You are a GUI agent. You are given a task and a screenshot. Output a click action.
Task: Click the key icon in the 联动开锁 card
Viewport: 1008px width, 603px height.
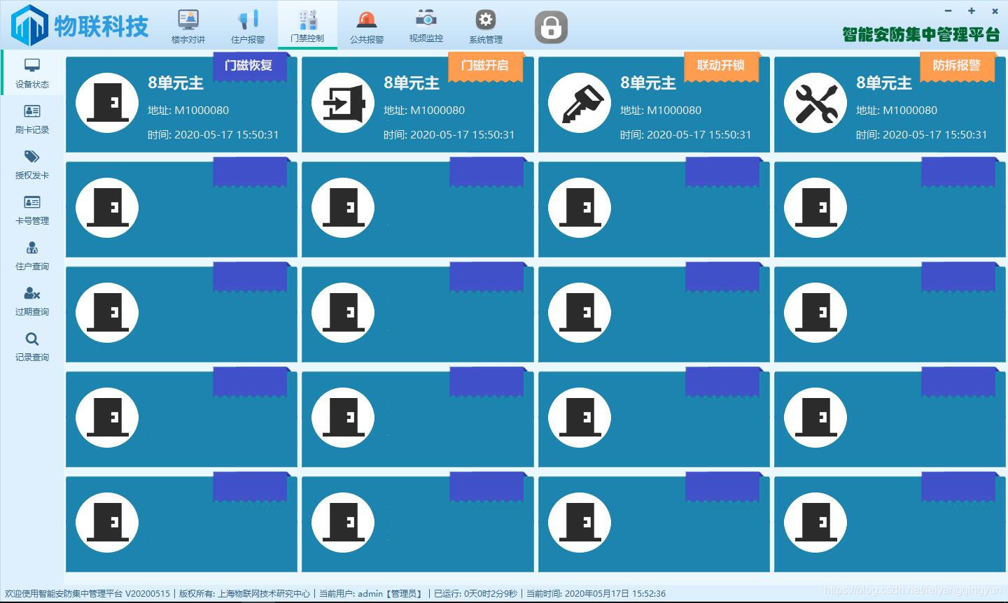pos(580,103)
